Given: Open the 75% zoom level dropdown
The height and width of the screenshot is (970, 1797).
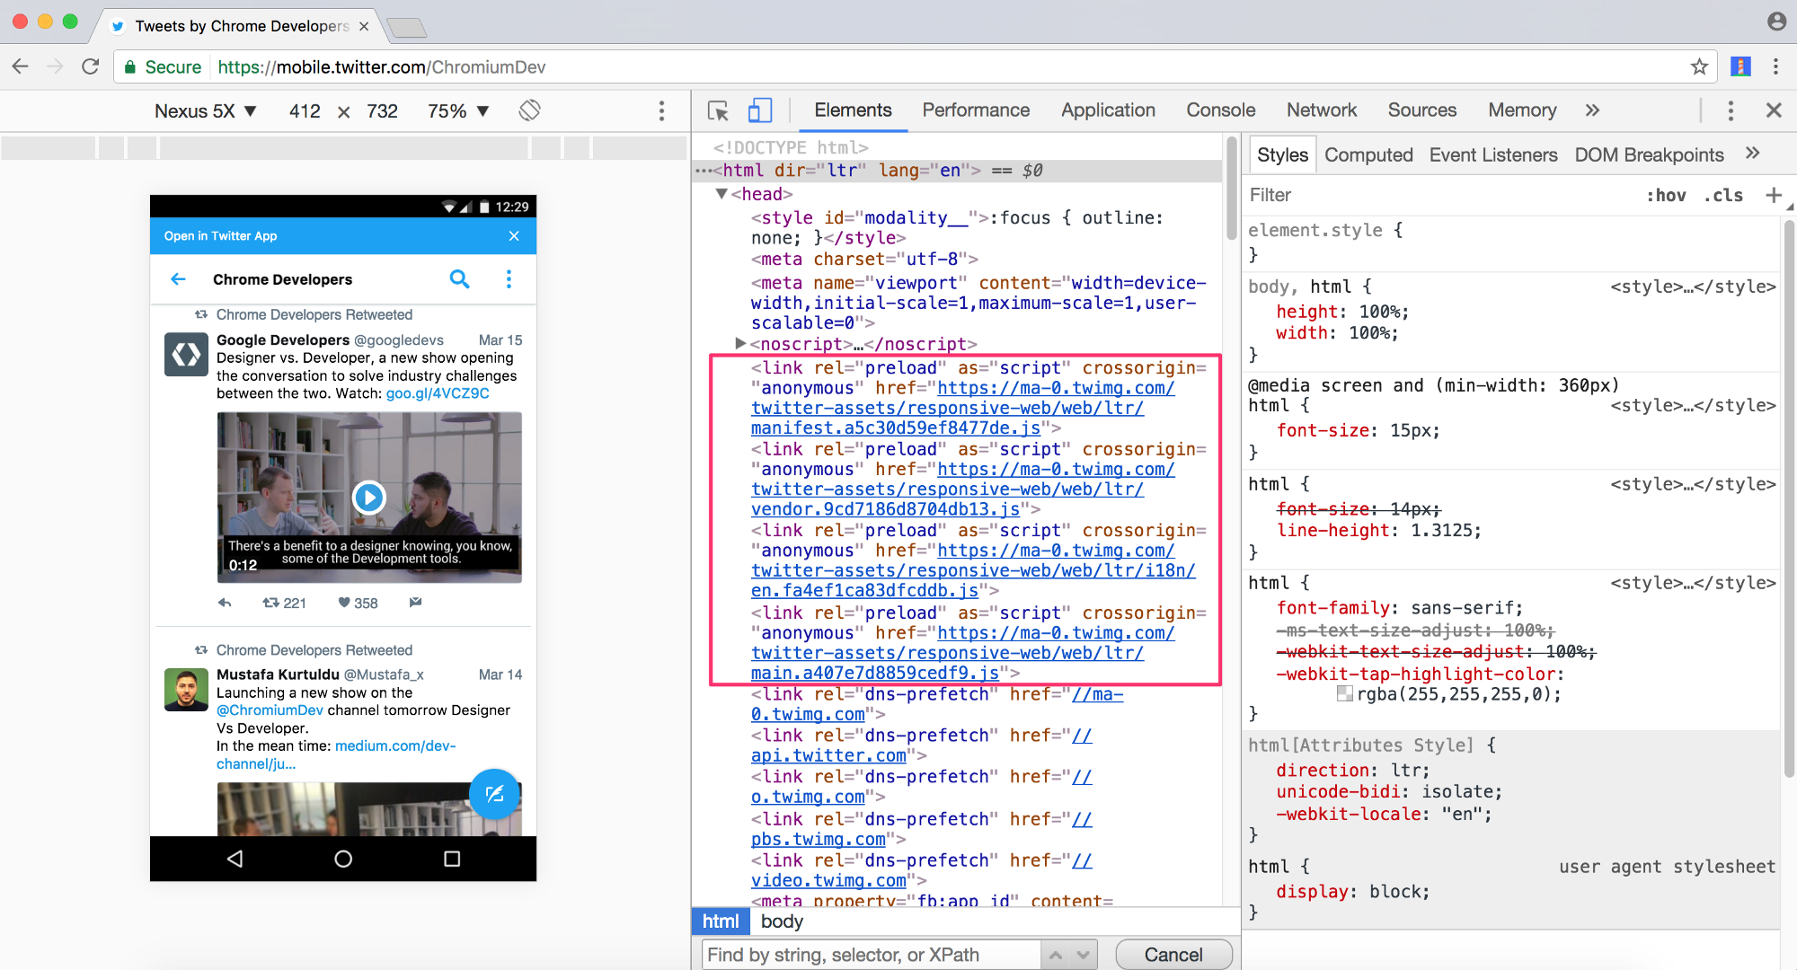Looking at the screenshot, I should pyautogui.click(x=457, y=111).
